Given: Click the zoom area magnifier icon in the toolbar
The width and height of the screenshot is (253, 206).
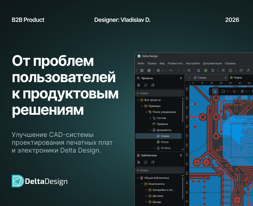Looking at the screenshot, I should pyautogui.click(x=230, y=70).
